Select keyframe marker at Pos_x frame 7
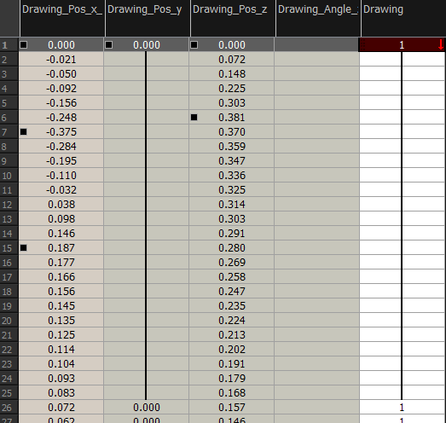Screen dimensions: 446x423 pos(24,131)
